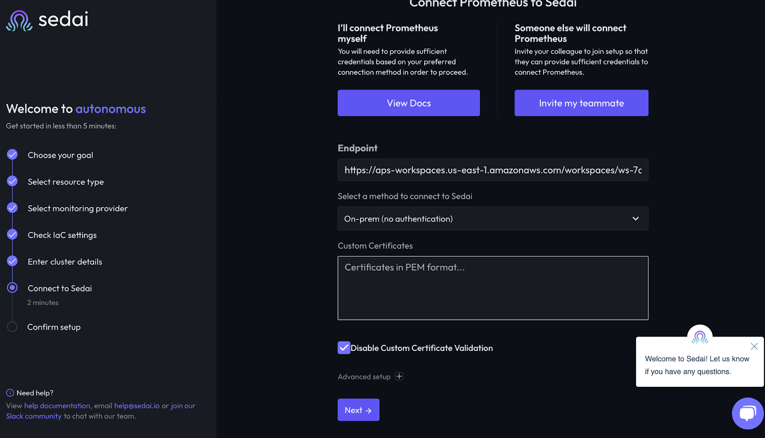Select the Enter cluster details step
The height and width of the screenshot is (438, 765).
pyautogui.click(x=12, y=261)
